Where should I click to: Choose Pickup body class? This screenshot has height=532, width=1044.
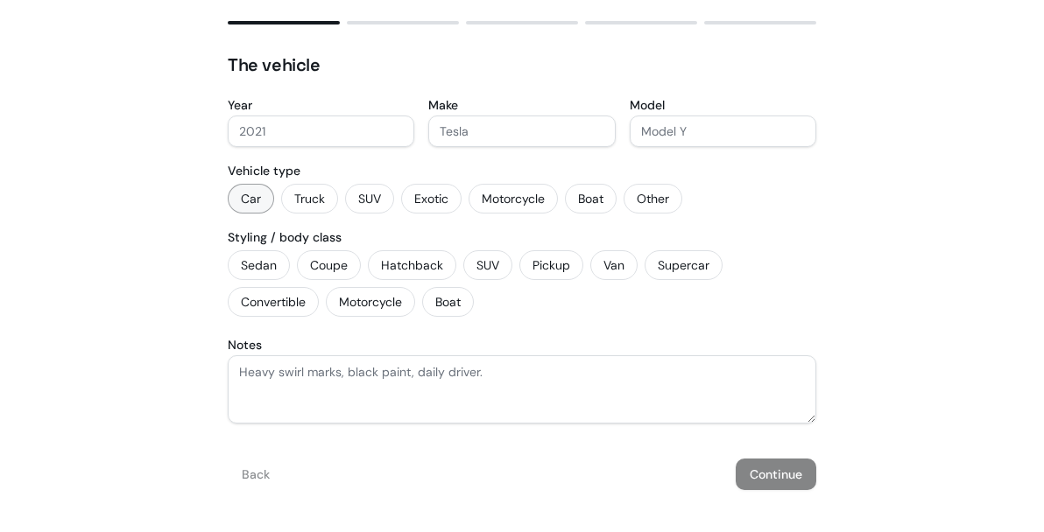point(551,265)
